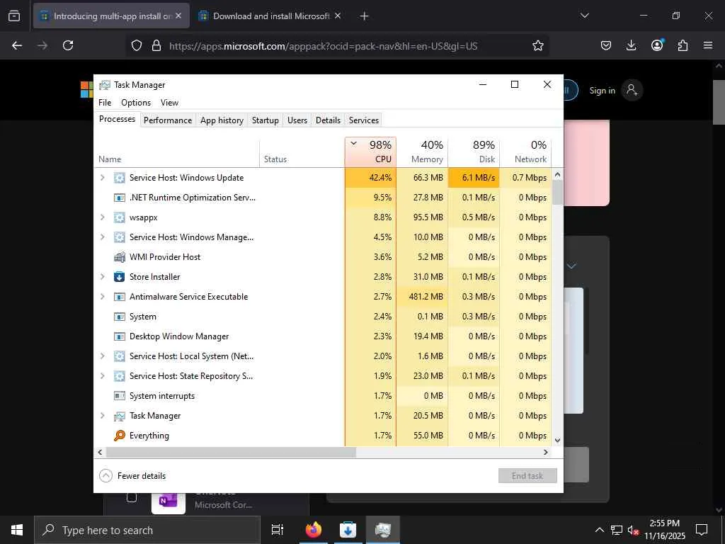
Task: Click the network tray icon
Action: coord(617,530)
